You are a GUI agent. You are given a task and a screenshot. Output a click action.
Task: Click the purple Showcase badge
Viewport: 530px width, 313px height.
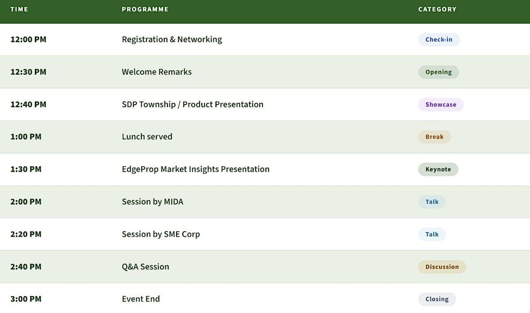(x=441, y=105)
